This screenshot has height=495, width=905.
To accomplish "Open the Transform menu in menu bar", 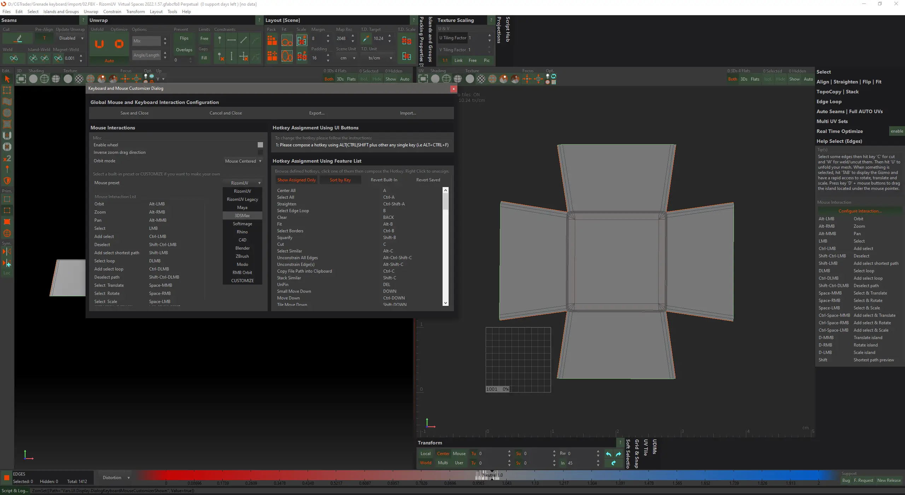I will pos(135,12).
